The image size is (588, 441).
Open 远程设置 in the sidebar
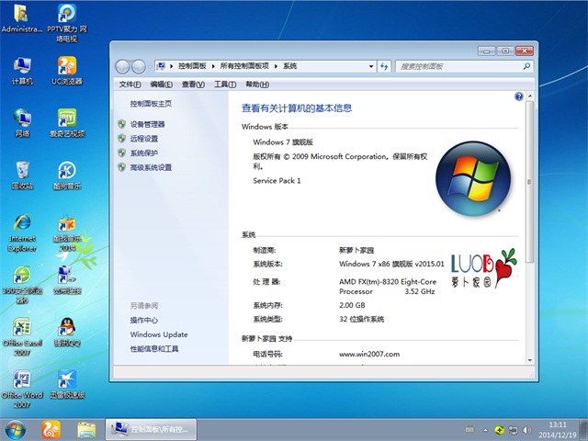coord(143,139)
